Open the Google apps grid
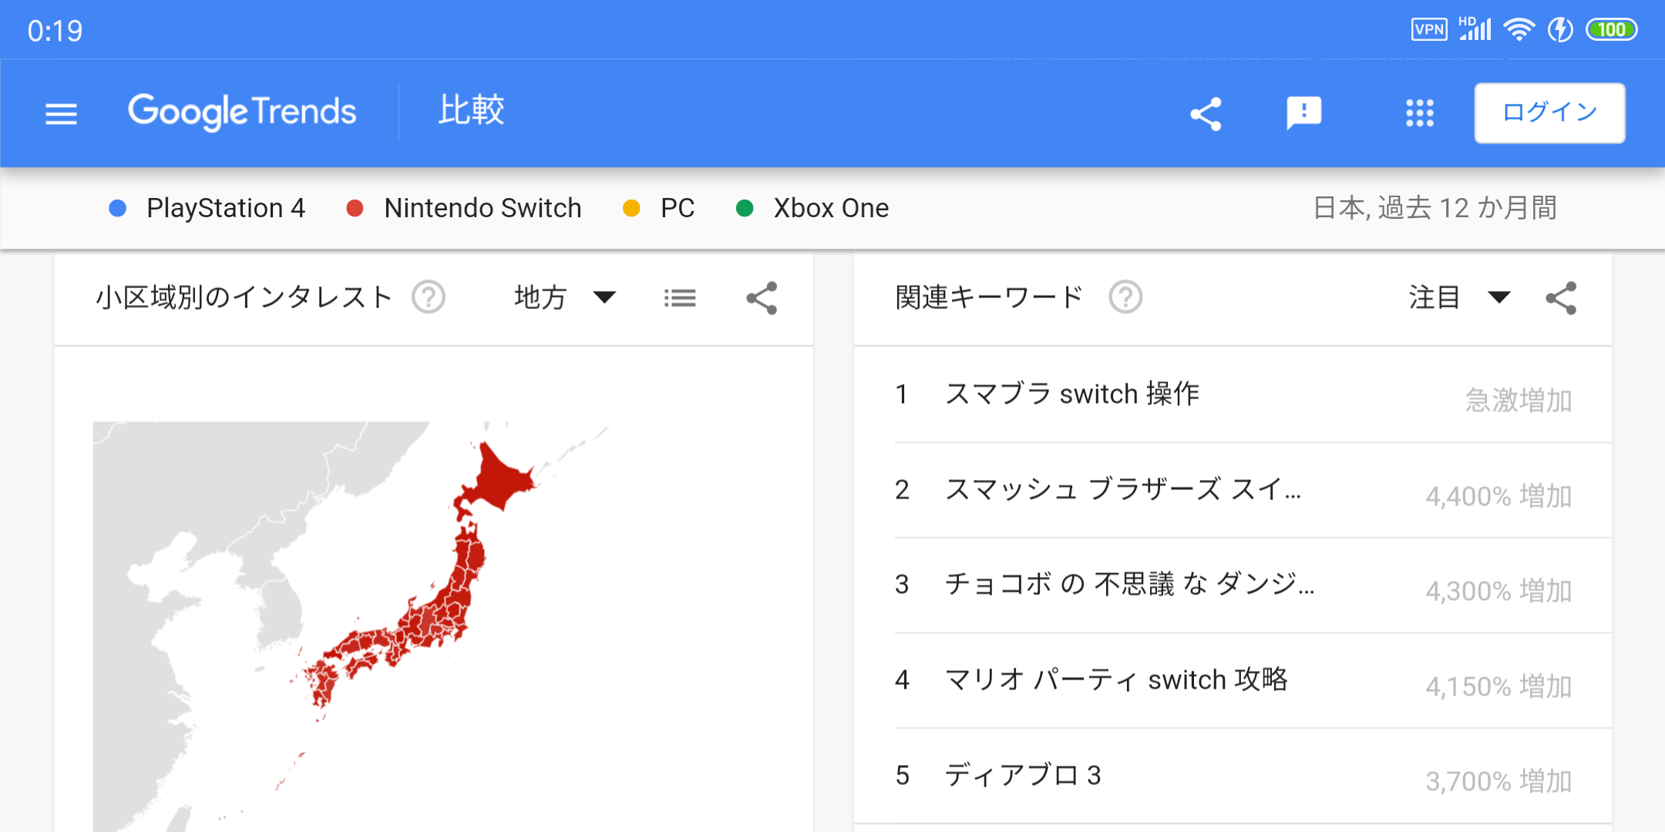This screenshot has width=1665, height=832. 1419,113
